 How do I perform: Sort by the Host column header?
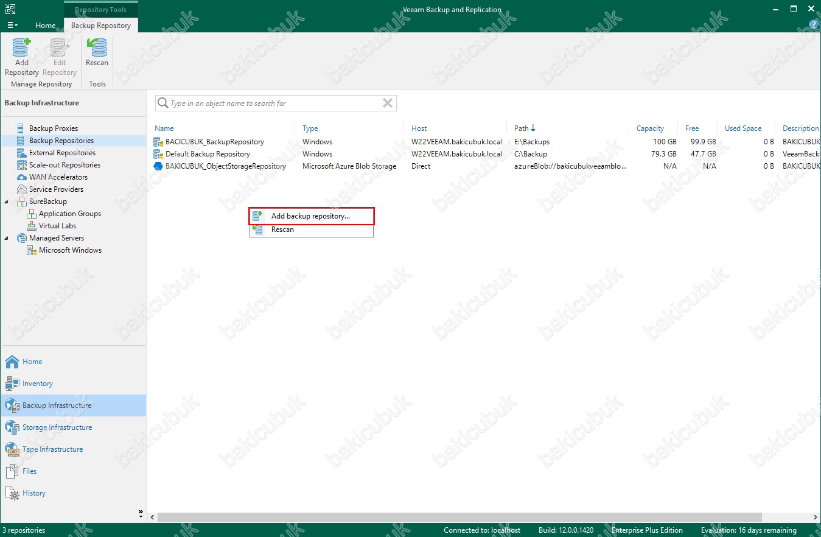[419, 128]
